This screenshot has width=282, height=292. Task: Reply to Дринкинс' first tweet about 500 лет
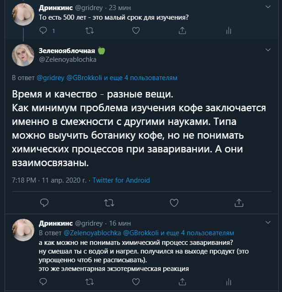[x=44, y=31]
